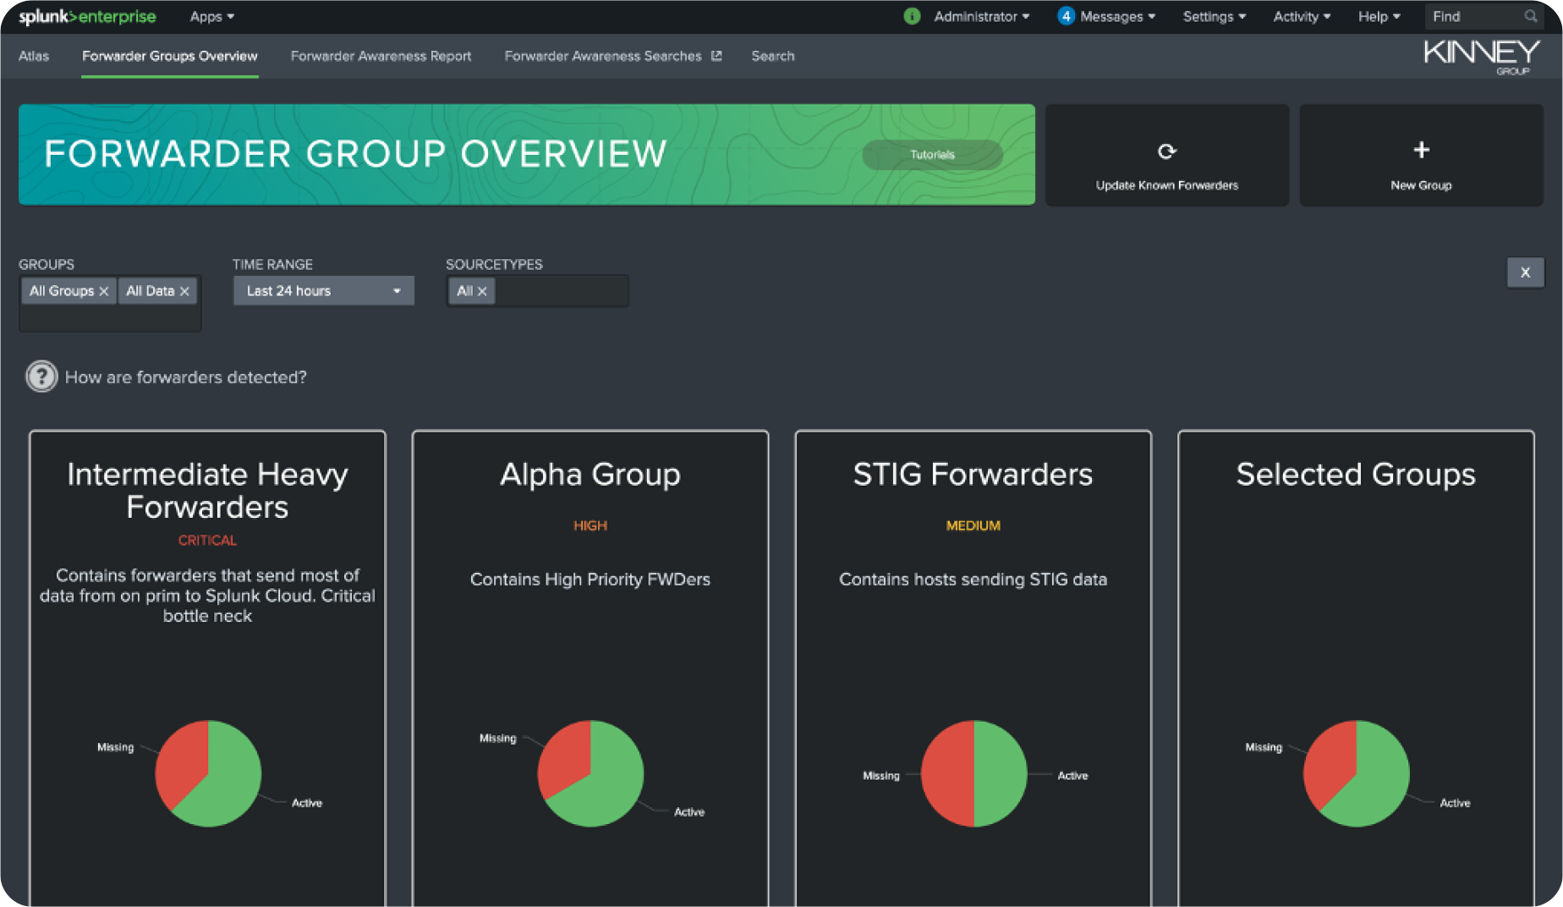Image resolution: width=1563 pixels, height=907 pixels.
Task: Expand the Apps menu
Action: [210, 16]
